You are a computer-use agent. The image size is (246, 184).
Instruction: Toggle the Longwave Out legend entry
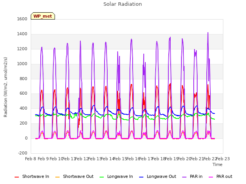158,176
